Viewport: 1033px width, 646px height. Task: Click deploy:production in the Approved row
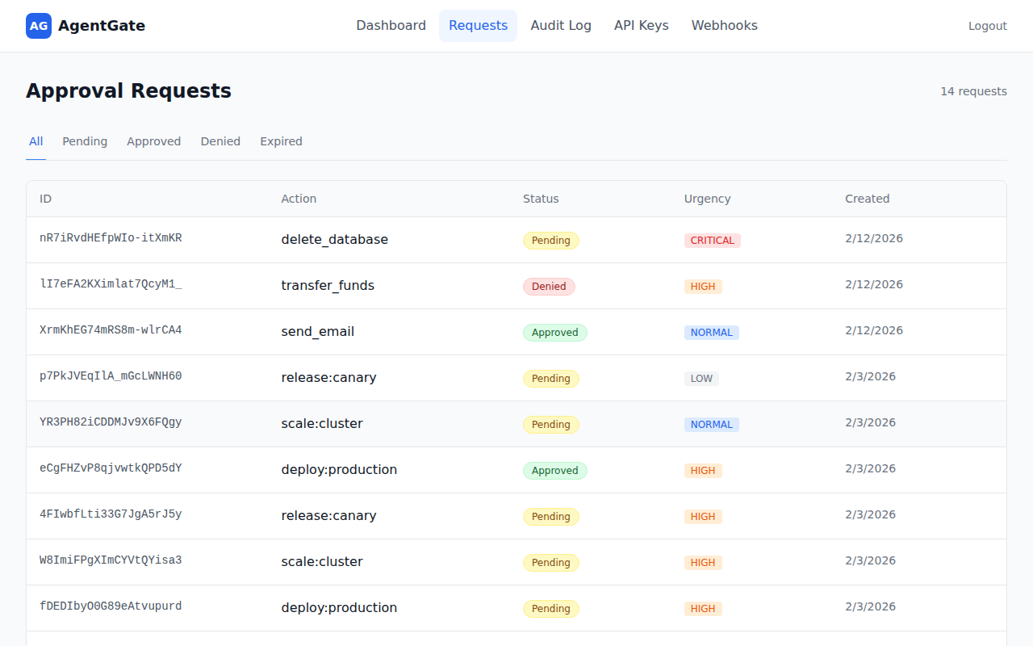coord(339,470)
